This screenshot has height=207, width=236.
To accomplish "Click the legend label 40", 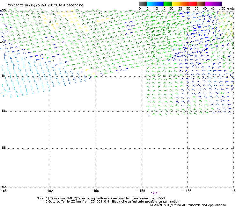I will tap(205, 8).
